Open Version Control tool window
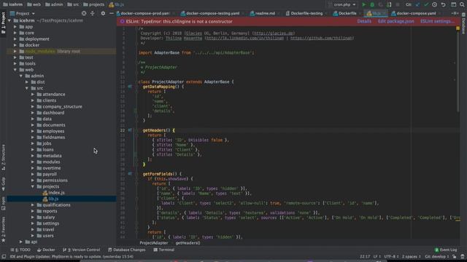Viewport: 467px width, 262px height. (x=81, y=250)
